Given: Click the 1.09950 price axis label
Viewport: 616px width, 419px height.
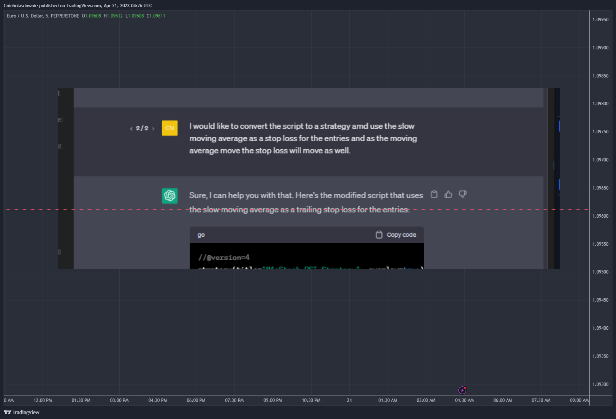Looking at the screenshot, I should 600,20.
